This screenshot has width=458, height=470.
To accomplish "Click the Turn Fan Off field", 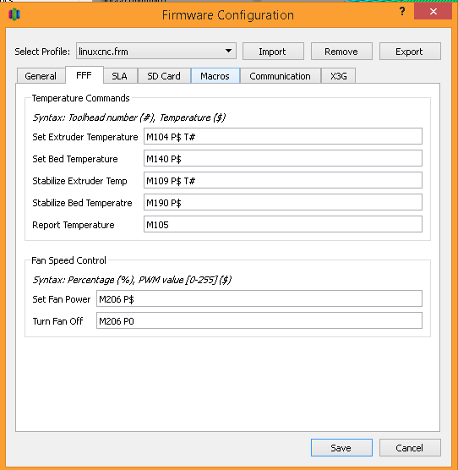I will click(259, 320).
